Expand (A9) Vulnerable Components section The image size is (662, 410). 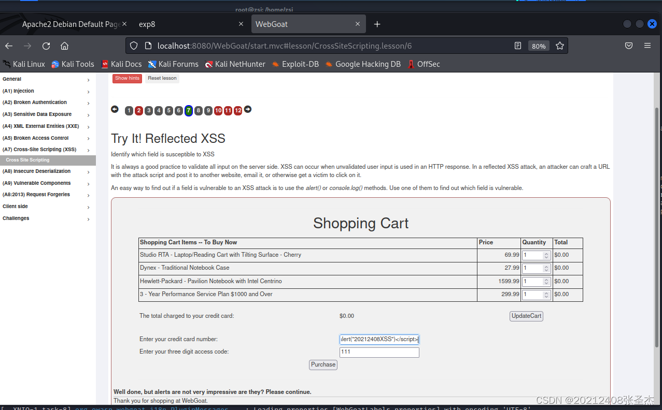(48, 183)
